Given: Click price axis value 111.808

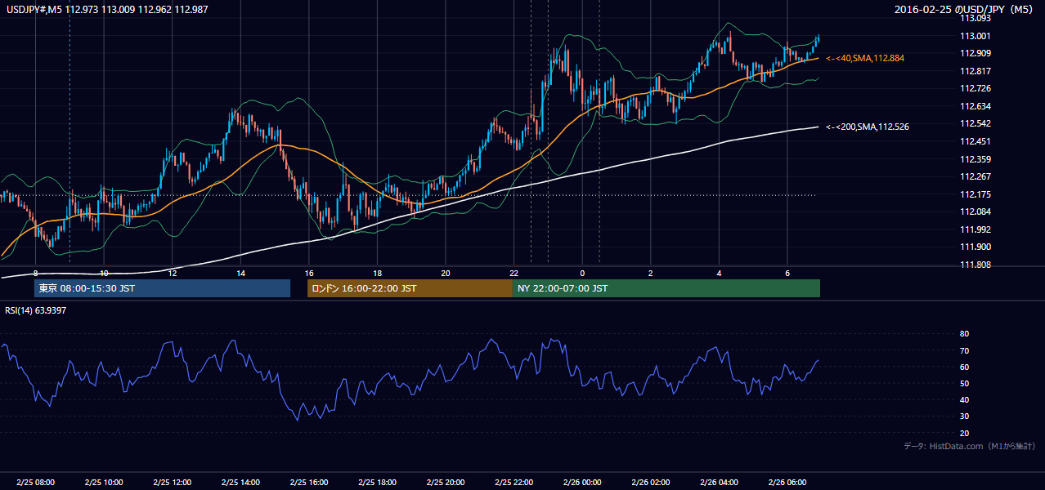Looking at the screenshot, I should coord(976,265).
